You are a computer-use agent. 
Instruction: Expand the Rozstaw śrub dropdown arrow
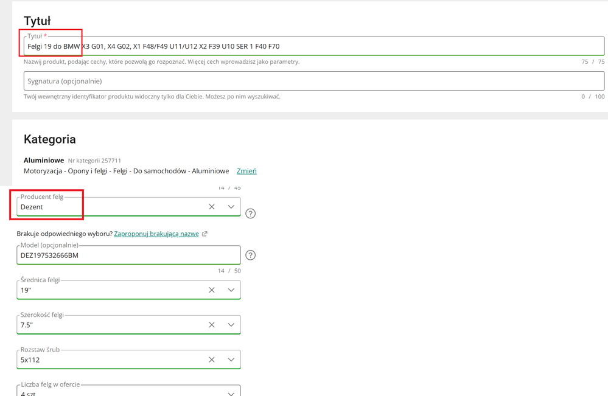[x=231, y=360]
